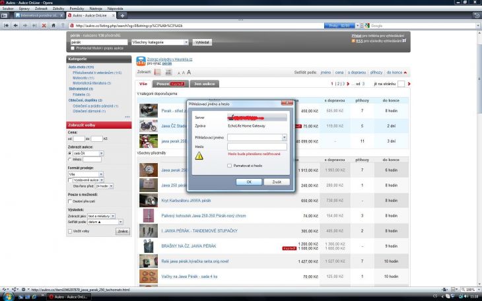Open Zobrazit menu
The width and height of the screenshot is (482, 301).
(x=41, y=9)
